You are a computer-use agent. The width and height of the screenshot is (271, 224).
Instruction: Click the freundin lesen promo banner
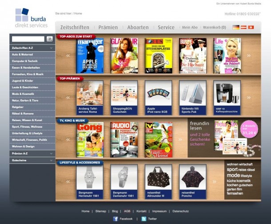[224, 138]
